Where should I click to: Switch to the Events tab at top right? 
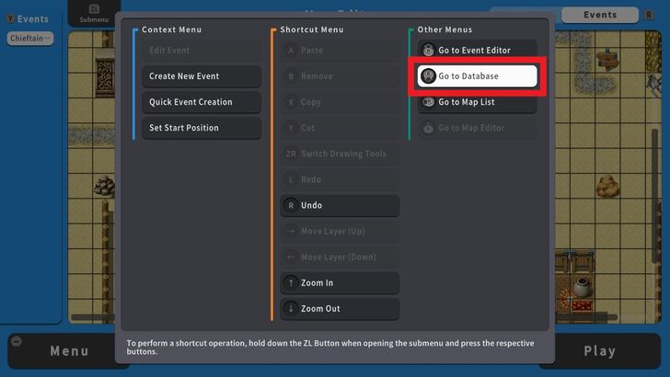pyautogui.click(x=600, y=15)
